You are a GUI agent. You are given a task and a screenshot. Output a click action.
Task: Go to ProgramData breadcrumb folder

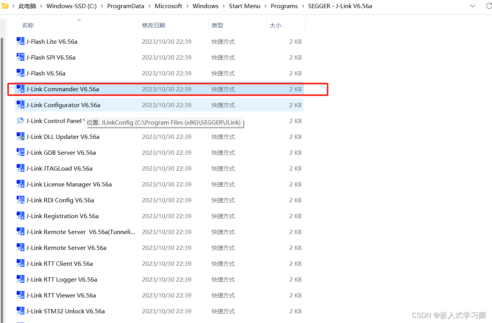[x=126, y=6]
